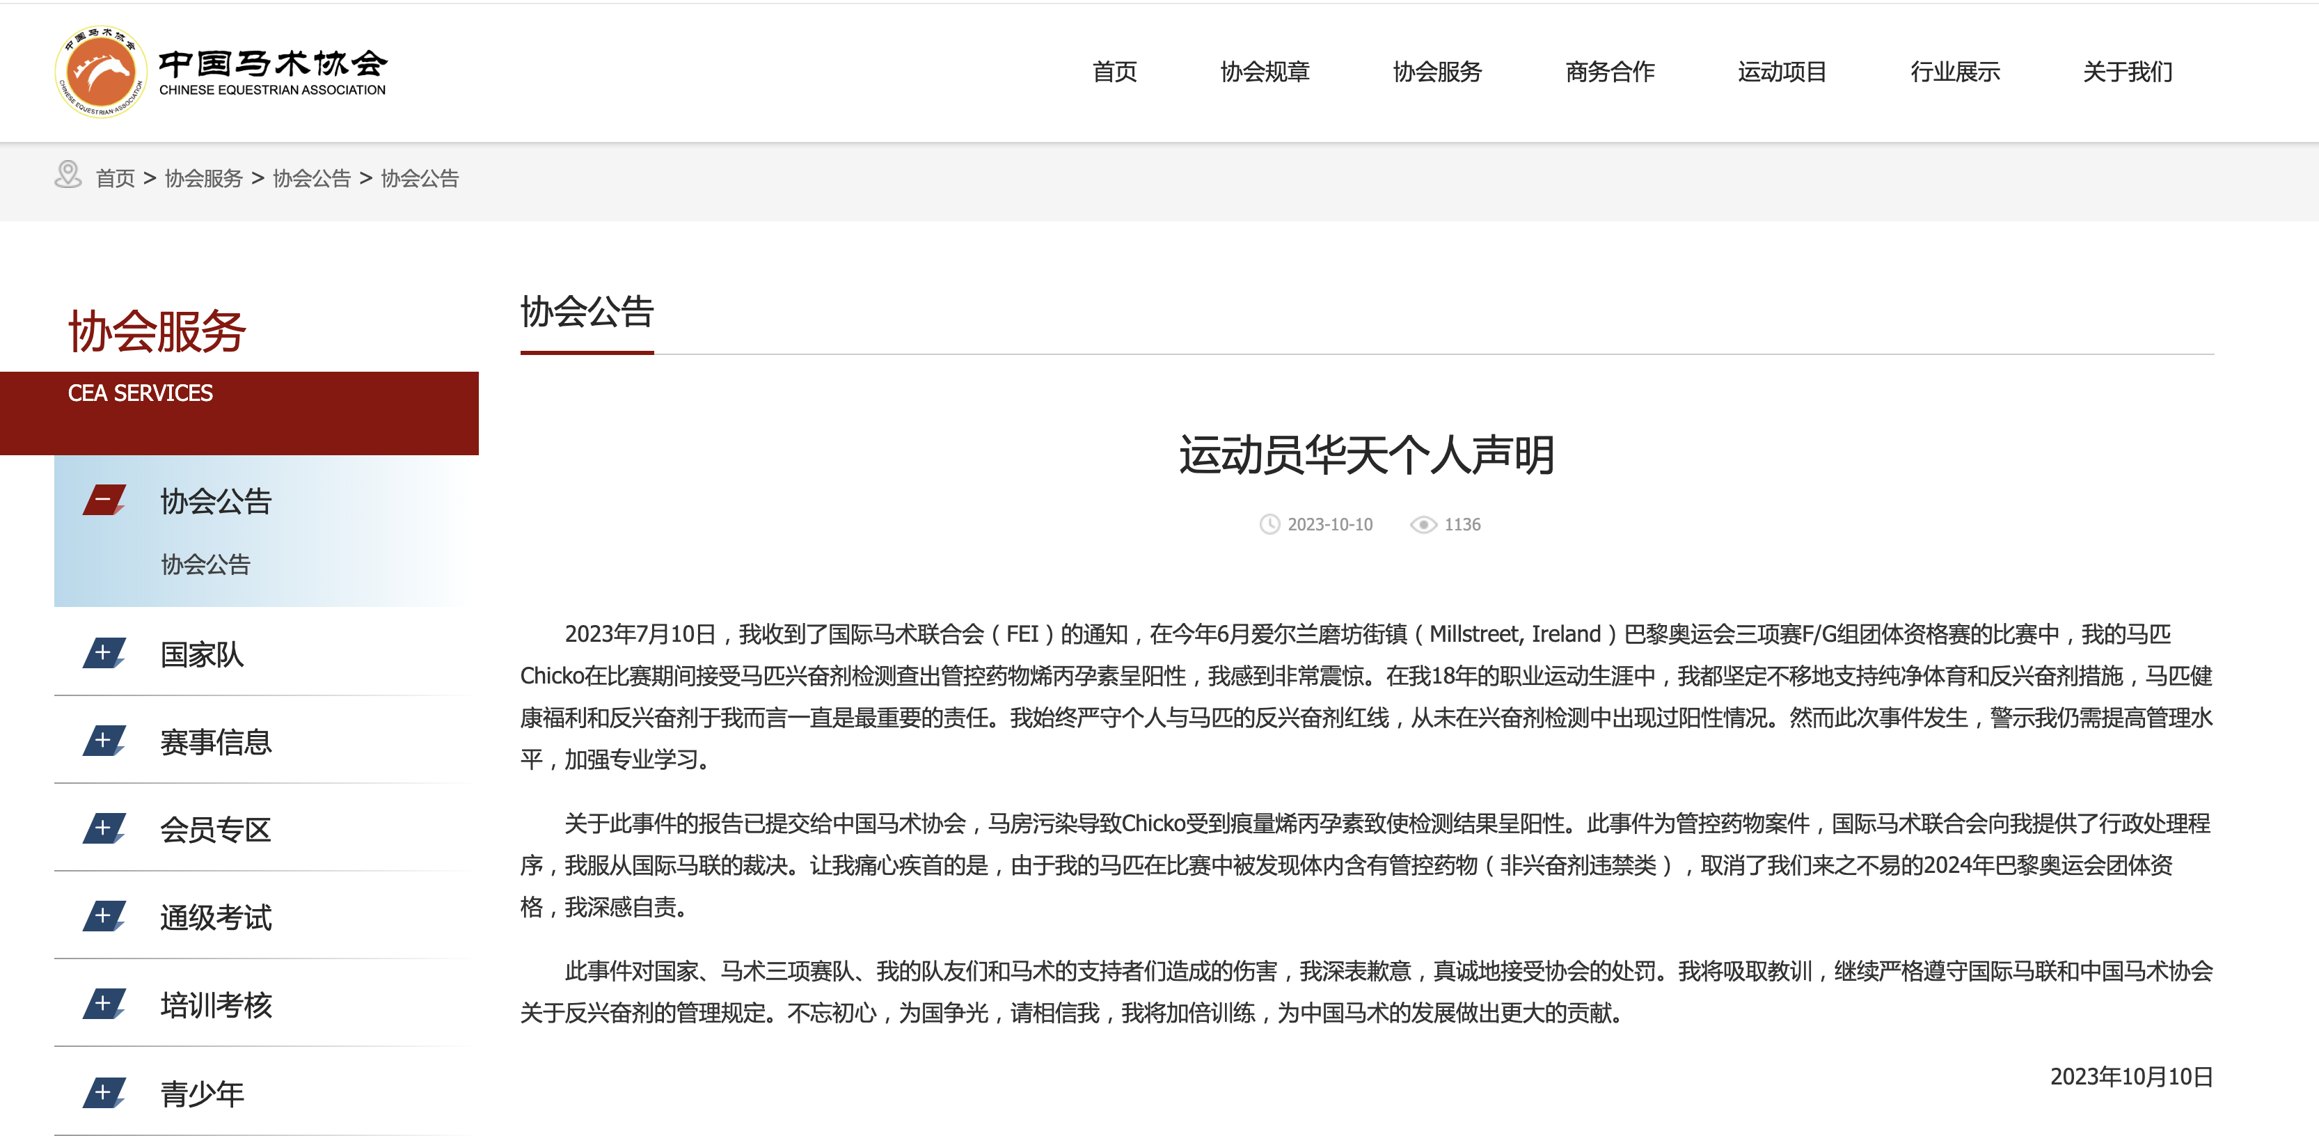Screen dimensions: 2319x1136
Task: Click the 协会公告 section heading tab
Action: [587, 313]
